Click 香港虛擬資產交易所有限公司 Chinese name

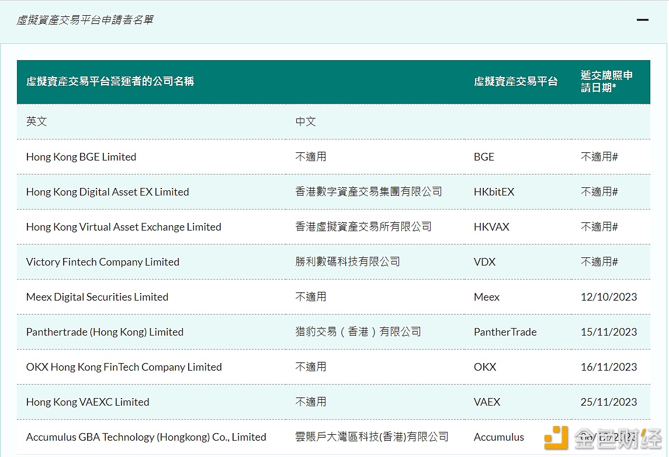(363, 227)
